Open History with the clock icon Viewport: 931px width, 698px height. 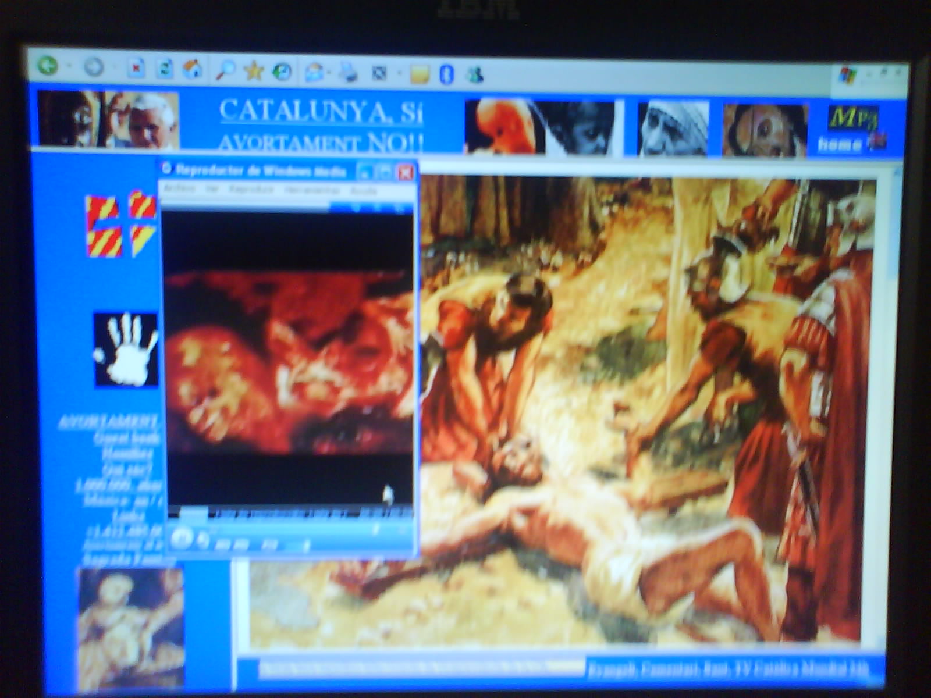tap(282, 72)
